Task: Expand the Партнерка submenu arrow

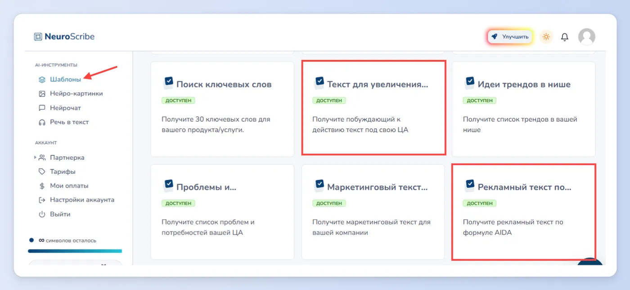Action: [35, 158]
